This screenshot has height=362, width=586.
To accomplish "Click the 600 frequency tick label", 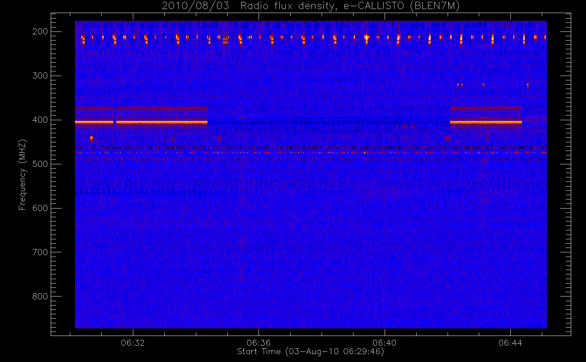I will point(40,208).
